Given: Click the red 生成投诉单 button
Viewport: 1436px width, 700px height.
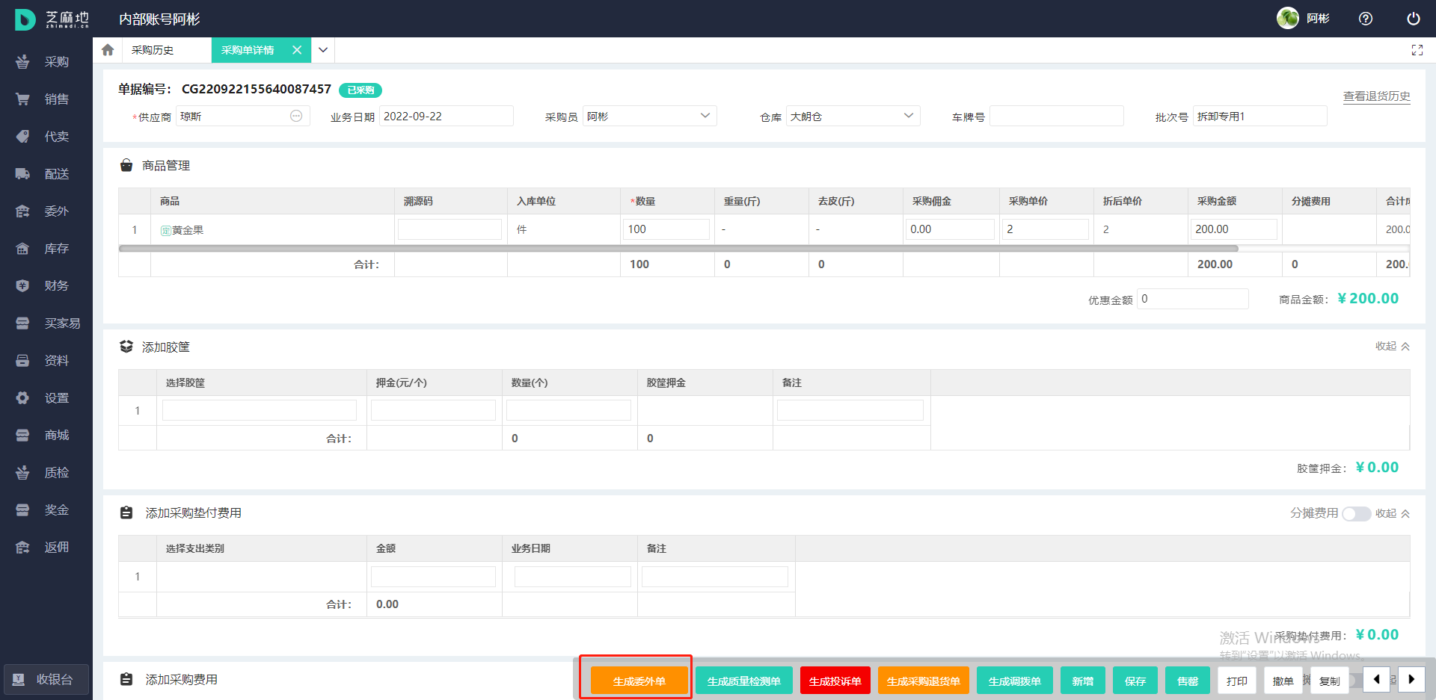Looking at the screenshot, I should tap(835, 681).
